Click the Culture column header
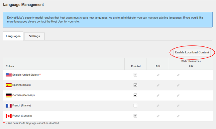 pyautogui.click(x=10, y=66)
